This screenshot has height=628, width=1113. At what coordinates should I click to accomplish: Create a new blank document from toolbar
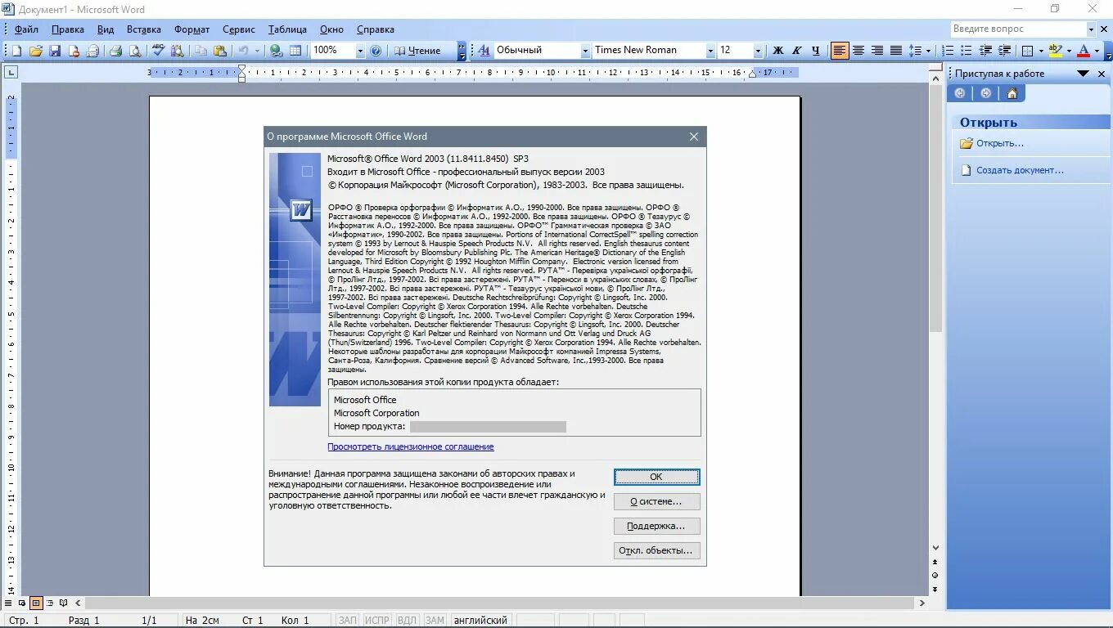[16, 51]
